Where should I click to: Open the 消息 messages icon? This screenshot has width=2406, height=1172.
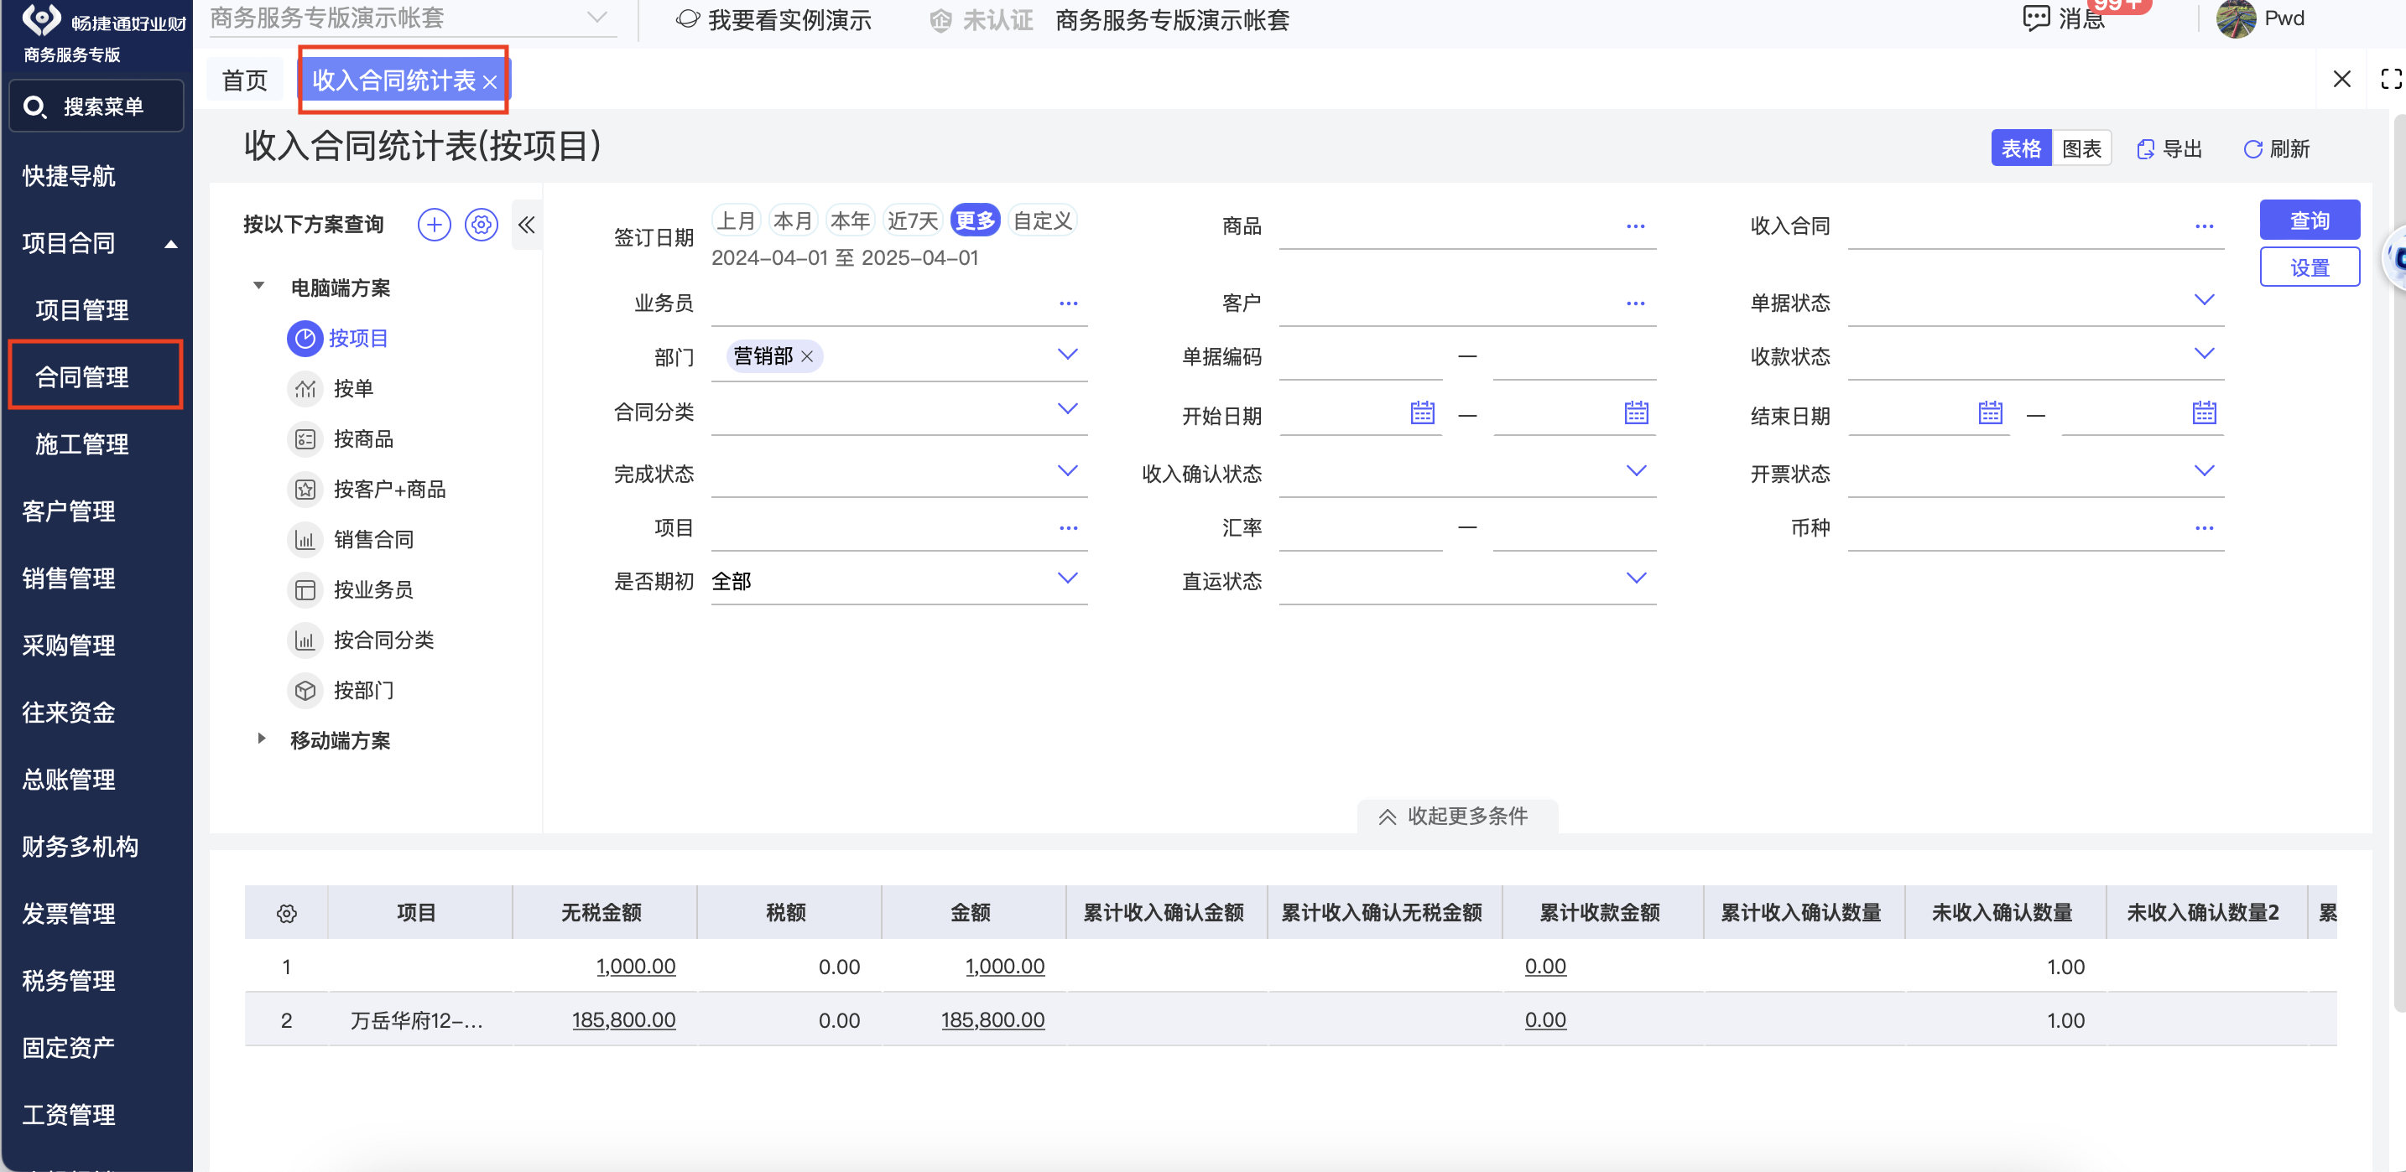pos(2036,18)
